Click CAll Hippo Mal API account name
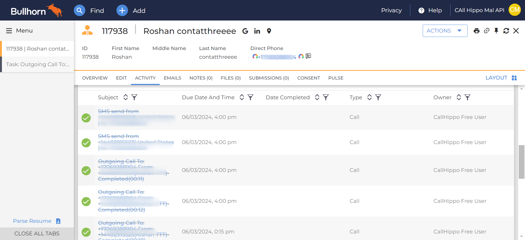525x240 pixels. [479, 10]
